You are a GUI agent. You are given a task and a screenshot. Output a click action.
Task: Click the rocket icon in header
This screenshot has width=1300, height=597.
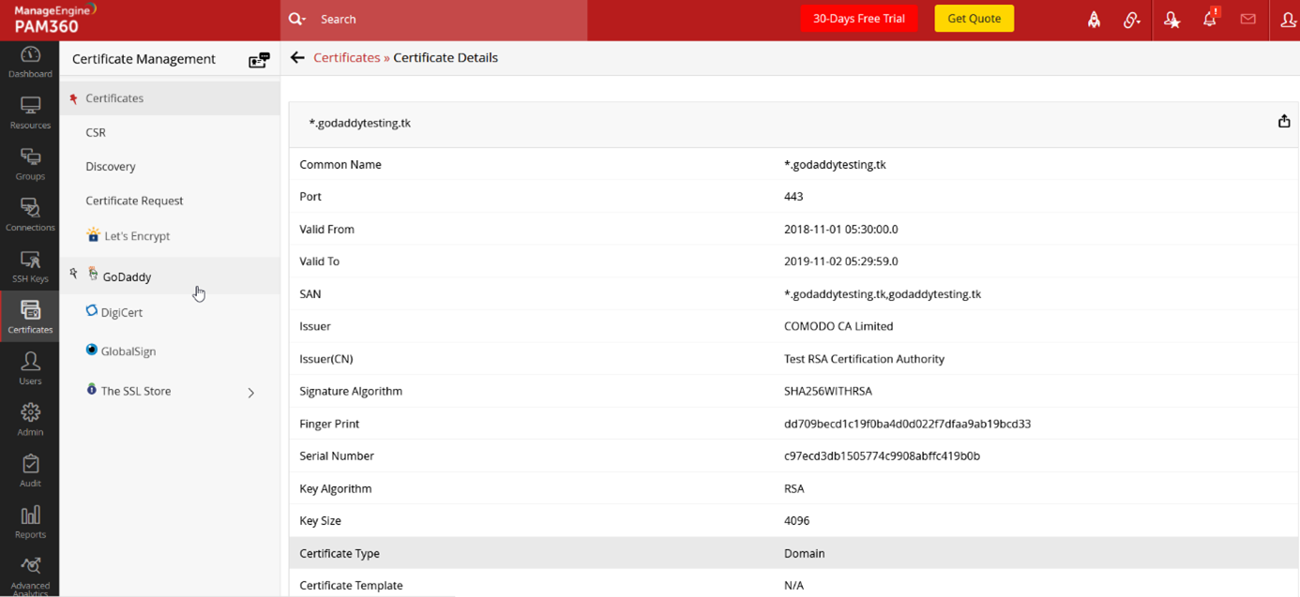coord(1094,20)
